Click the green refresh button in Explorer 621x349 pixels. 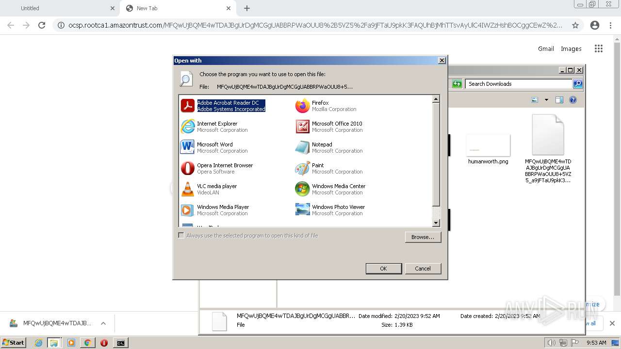[x=457, y=84]
